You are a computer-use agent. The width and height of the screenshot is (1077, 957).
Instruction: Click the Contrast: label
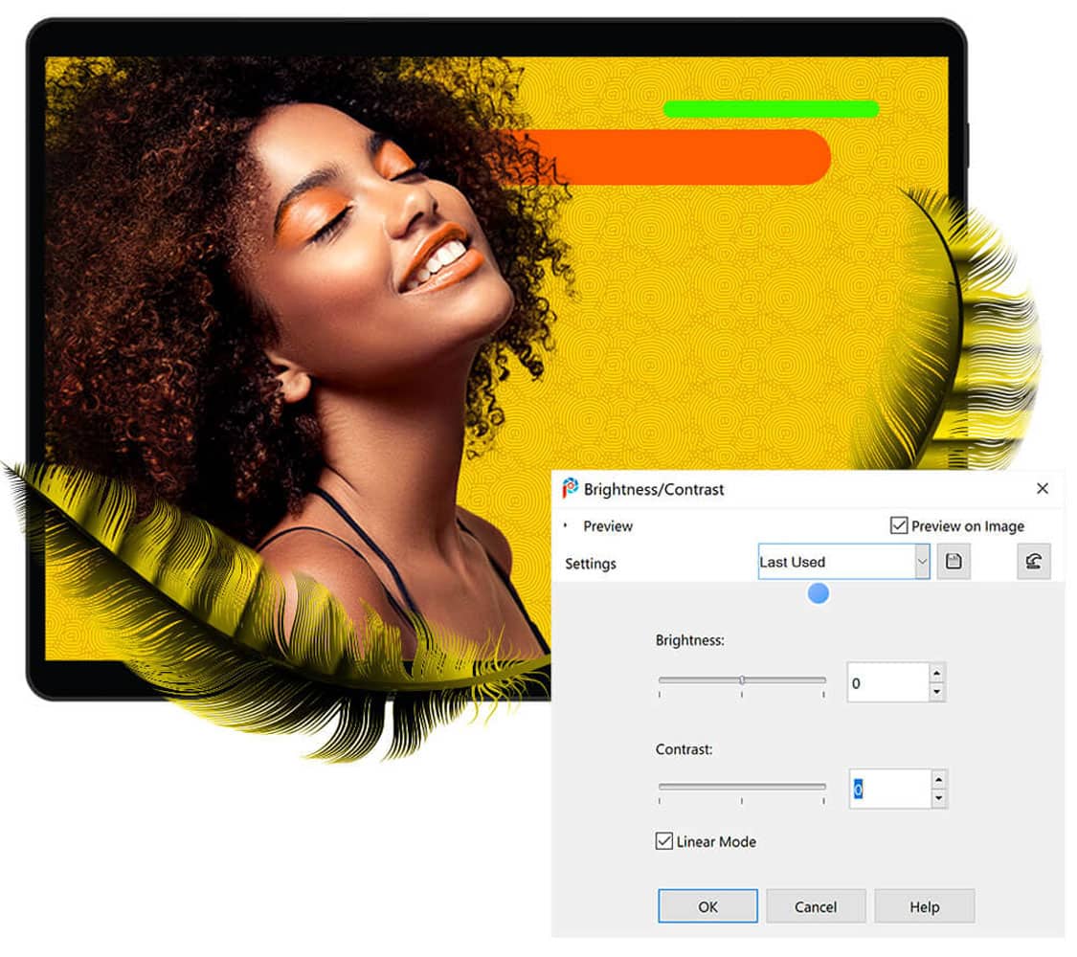click(x=684, y=749)
